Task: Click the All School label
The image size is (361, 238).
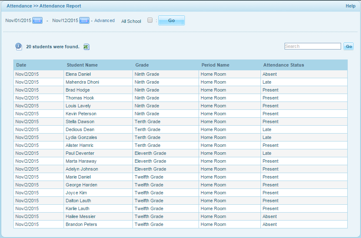Action: coord(131,21)
